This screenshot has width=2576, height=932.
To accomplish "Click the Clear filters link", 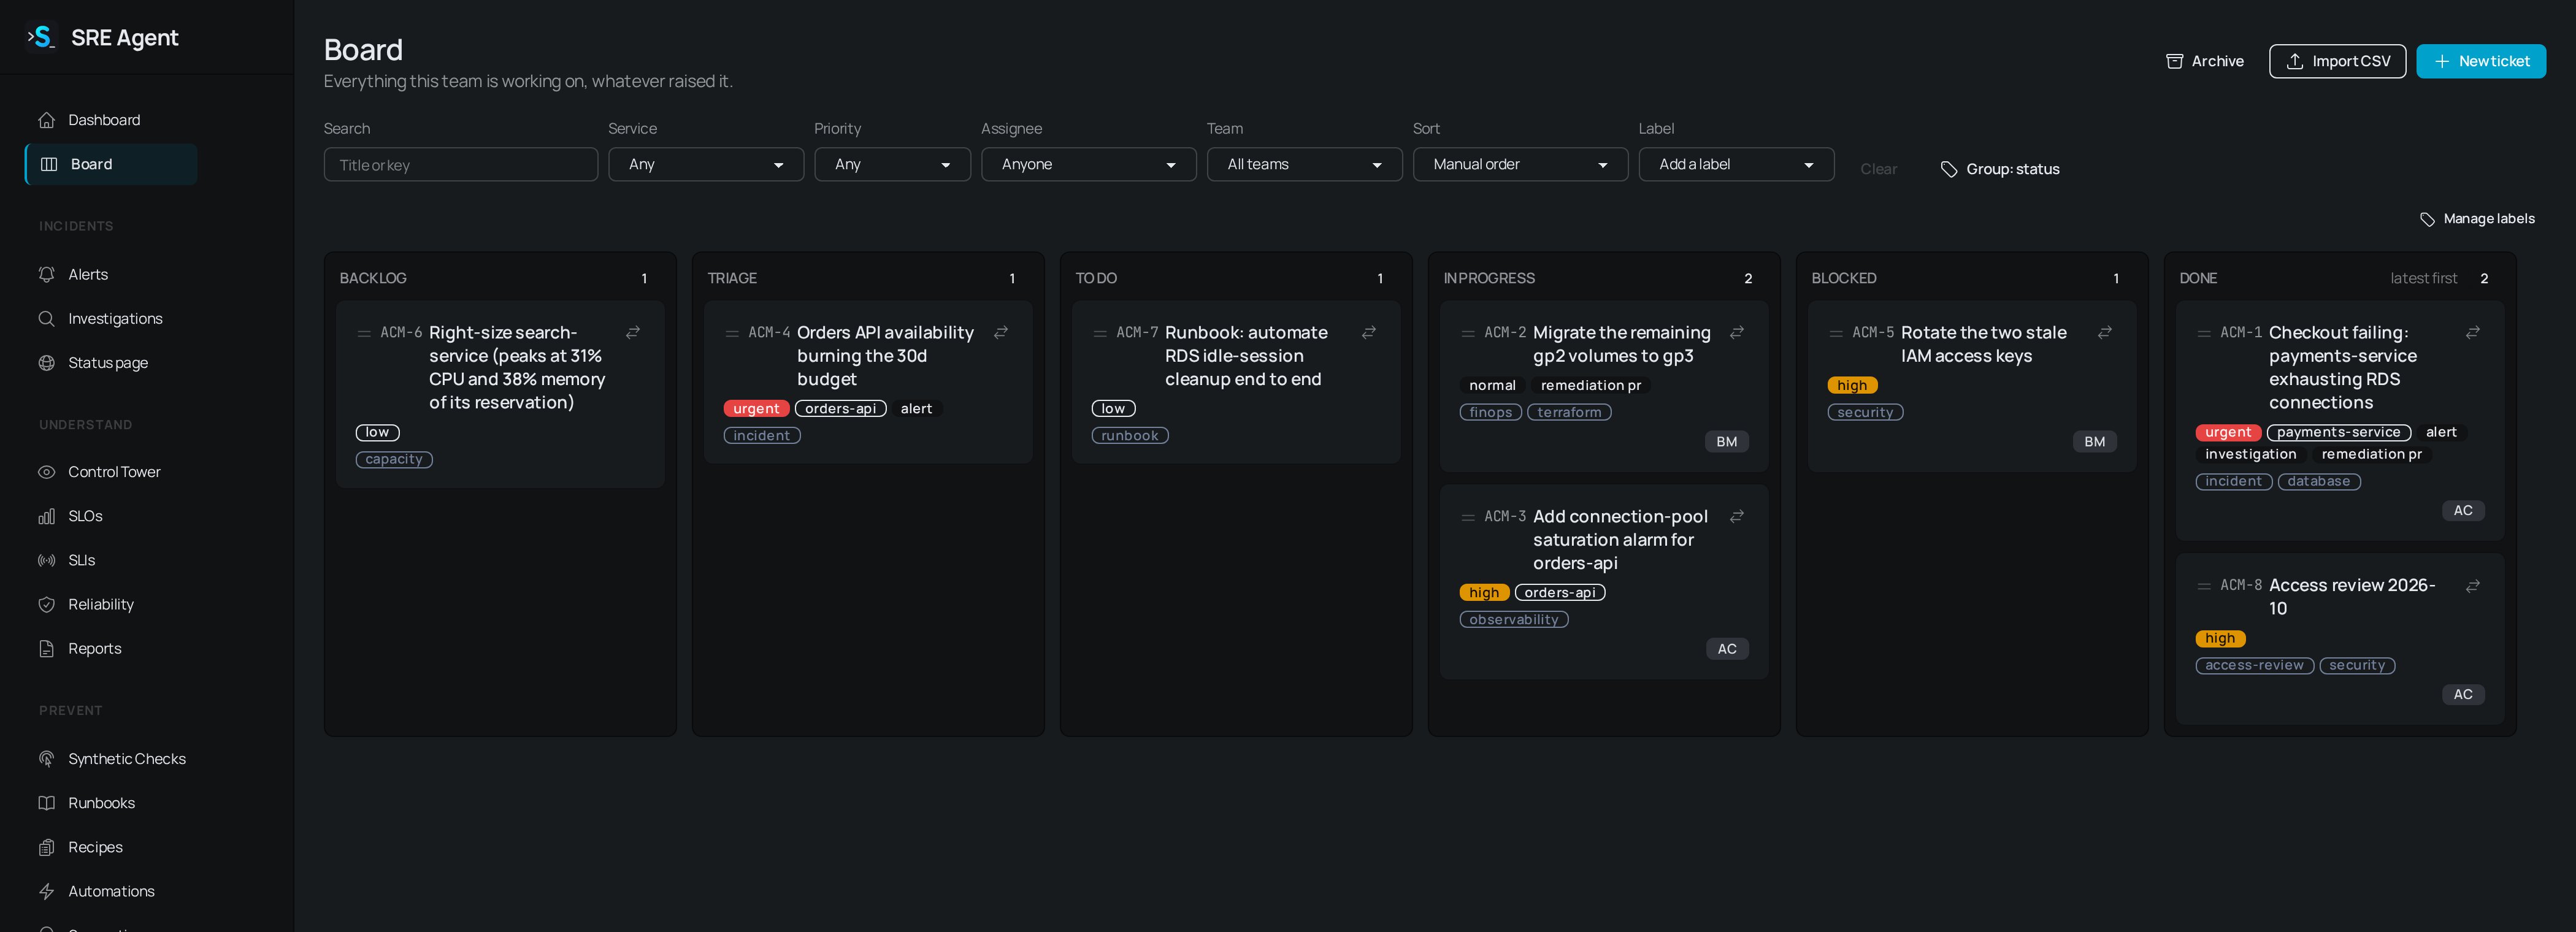I will 1878,169.
